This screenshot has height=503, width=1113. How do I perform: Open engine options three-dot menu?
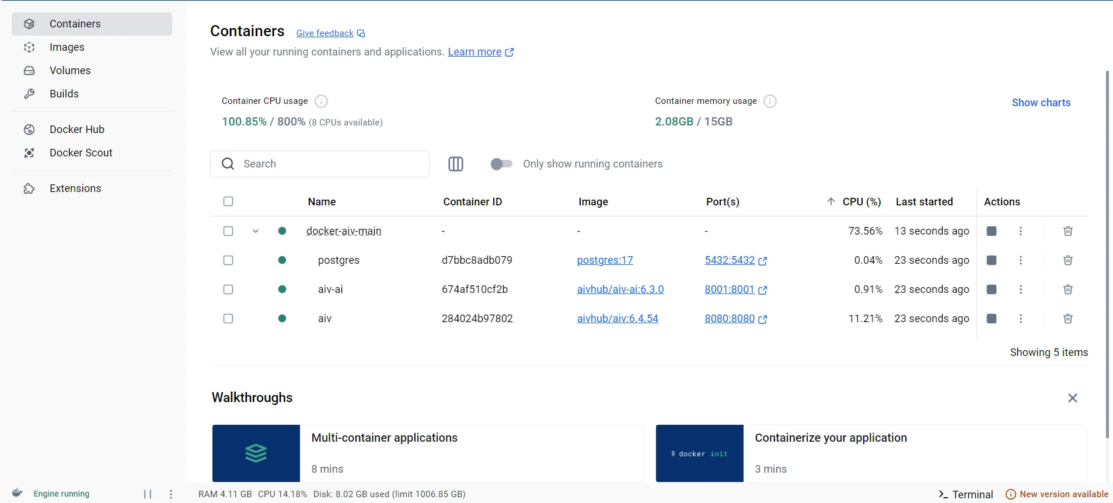[171, 494]
